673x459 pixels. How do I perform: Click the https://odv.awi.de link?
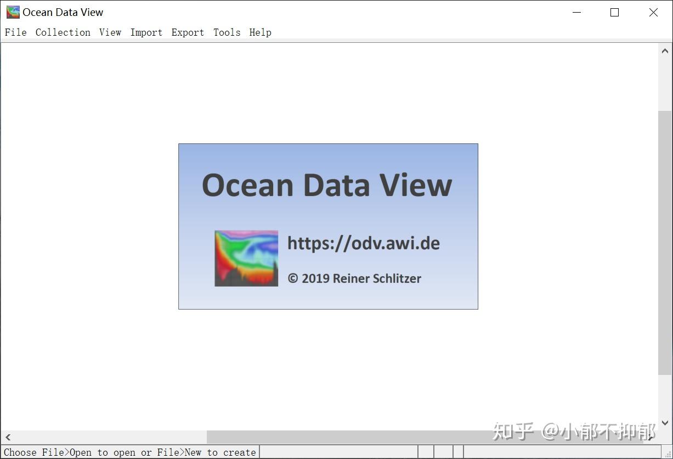[x=364, y=243]
